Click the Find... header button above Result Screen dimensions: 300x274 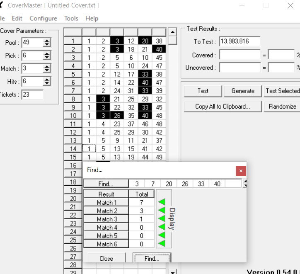(x=106, y=184)
